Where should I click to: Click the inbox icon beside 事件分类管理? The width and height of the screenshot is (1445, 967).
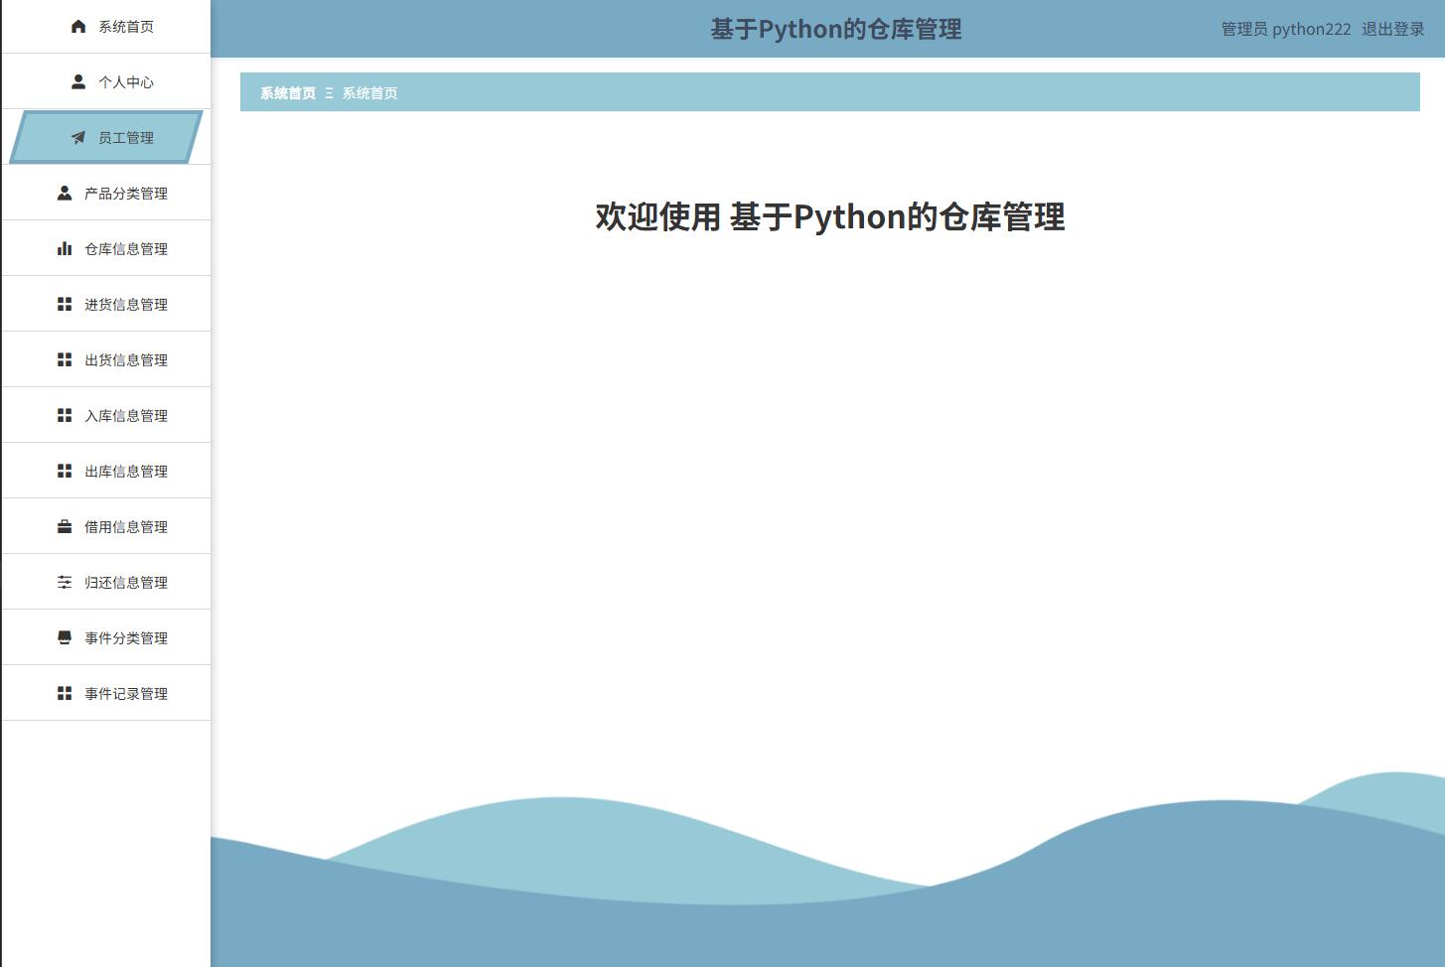click(65, 638)
